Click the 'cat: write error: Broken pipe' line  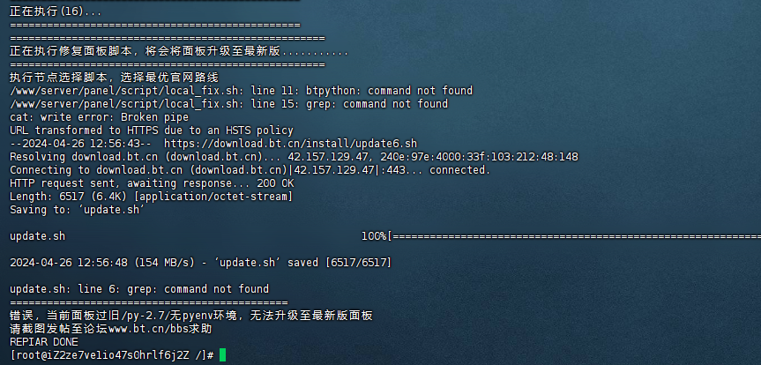coord(99,117)
